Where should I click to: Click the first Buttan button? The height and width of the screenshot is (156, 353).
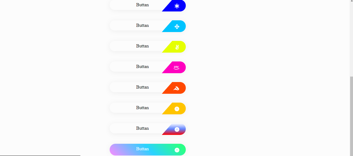coord(142,5)
